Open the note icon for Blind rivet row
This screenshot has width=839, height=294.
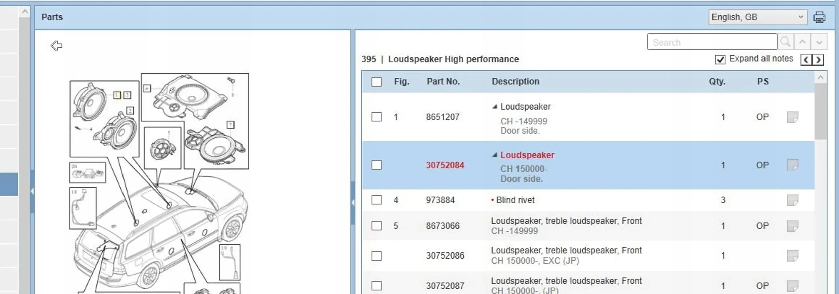click(x=792, y=200)
